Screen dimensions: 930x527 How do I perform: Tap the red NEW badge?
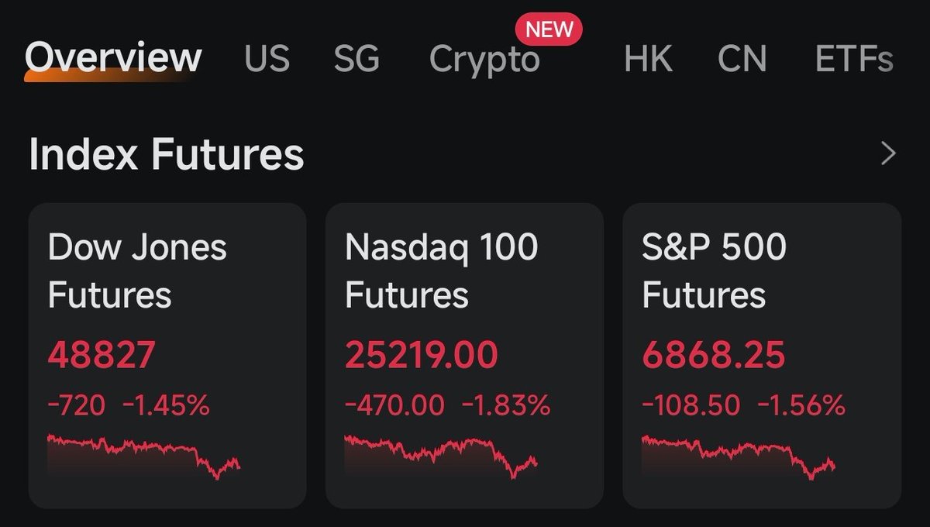pyautogui.click(x=549, y=29)
